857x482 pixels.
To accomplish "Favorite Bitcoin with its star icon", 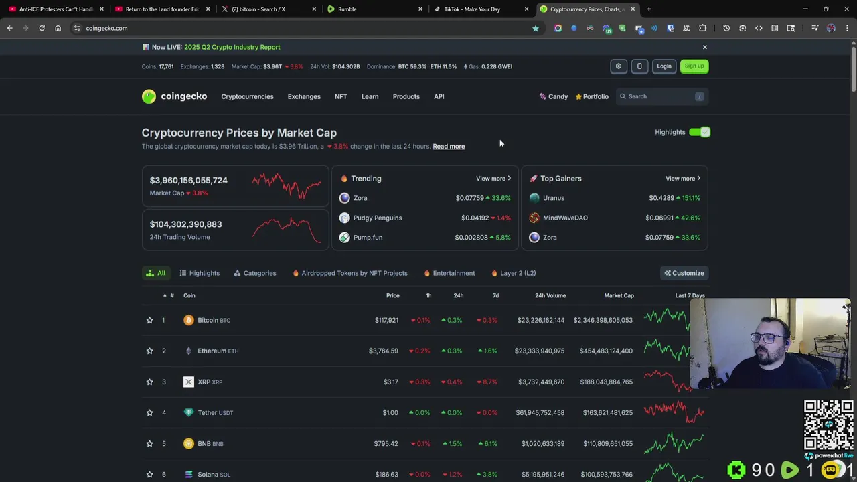I will [x=149, y=320].
